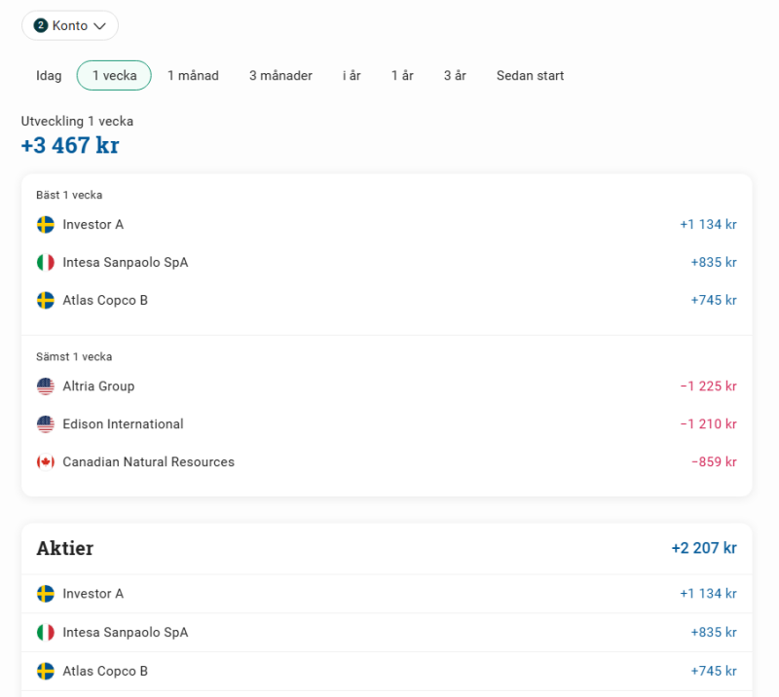Image resolution: width=779 pixels, height=697 pixels.
Task: Click US flag icon beside Edison International
Action: tap(46, 424)
